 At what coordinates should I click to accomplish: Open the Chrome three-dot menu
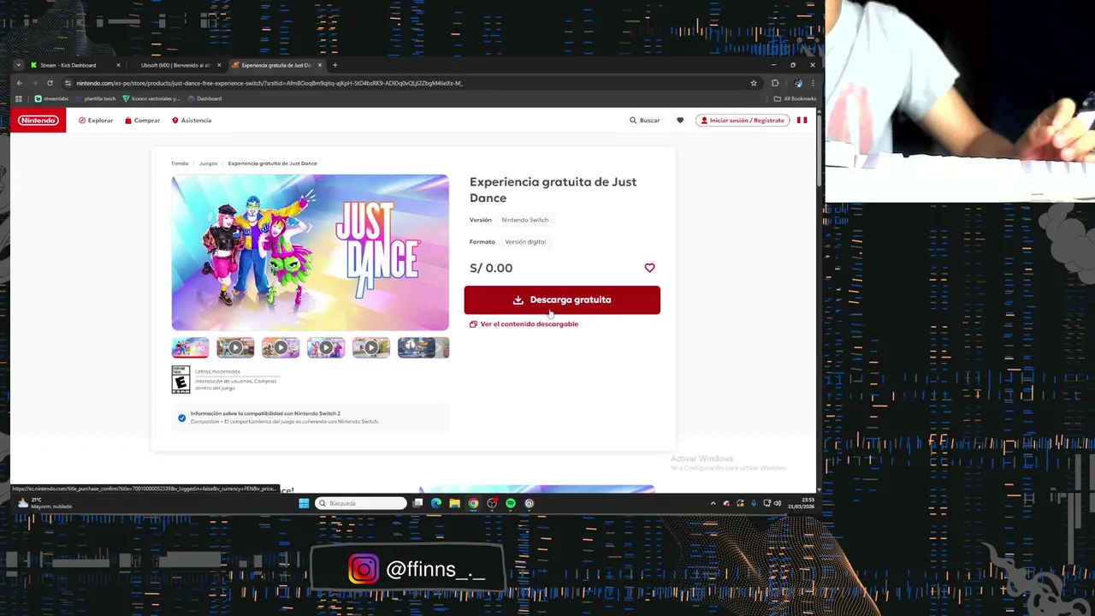pos(813,83)
